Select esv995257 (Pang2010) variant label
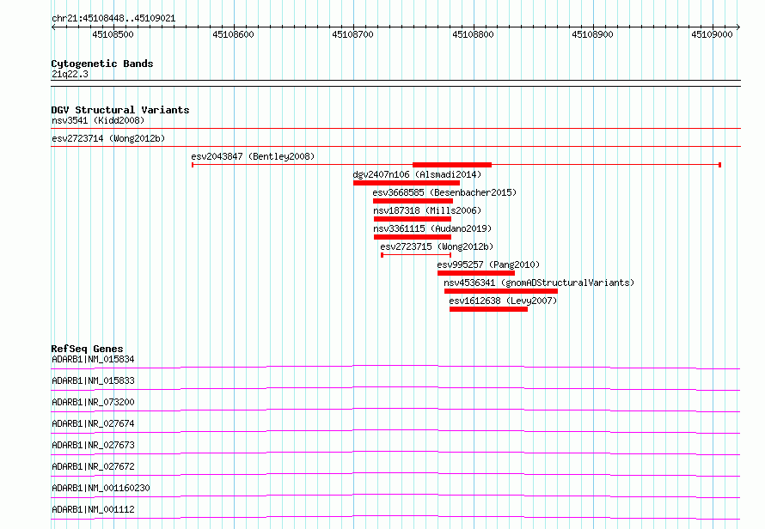The height and width of the screenshot is (529, 765). coord(488,264)
